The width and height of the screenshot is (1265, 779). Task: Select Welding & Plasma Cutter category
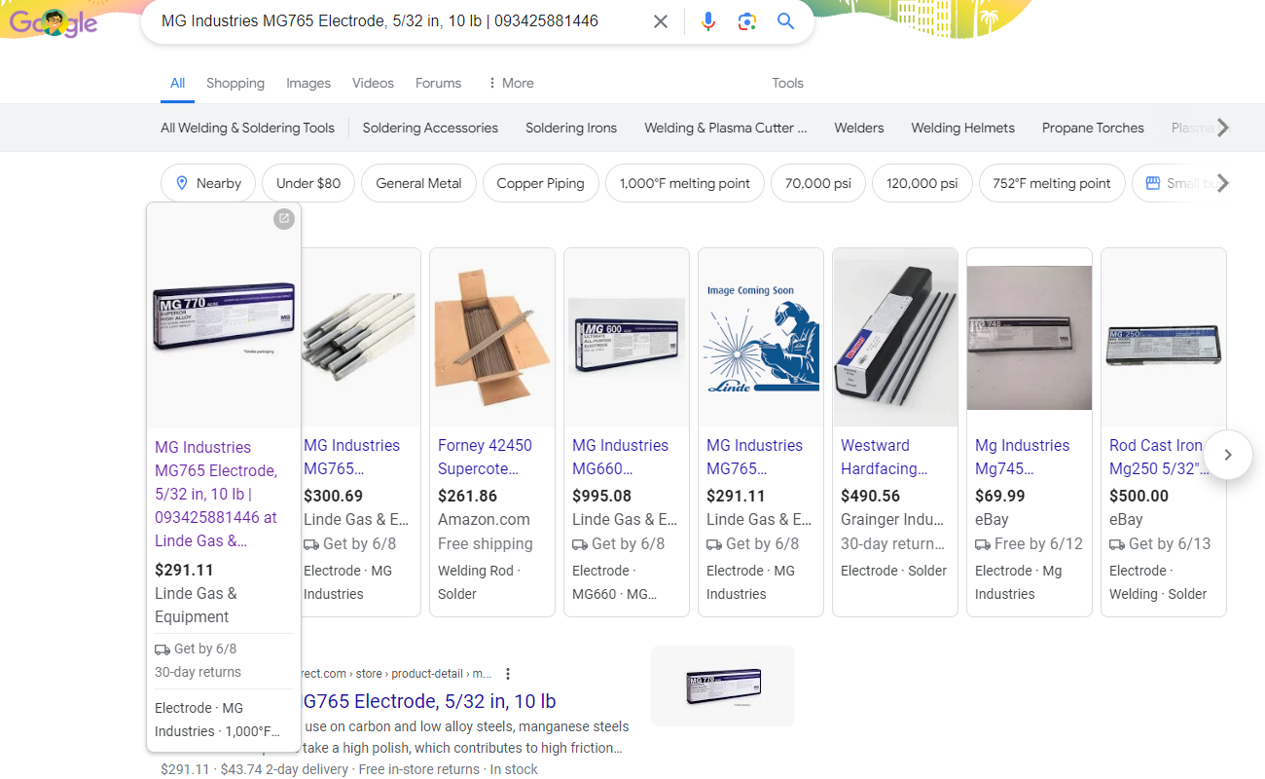click(x=726, y=128)
